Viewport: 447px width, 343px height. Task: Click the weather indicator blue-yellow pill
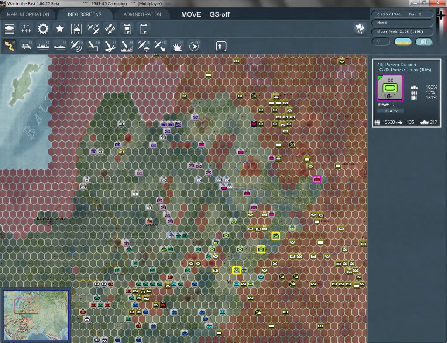coord(403,41)
